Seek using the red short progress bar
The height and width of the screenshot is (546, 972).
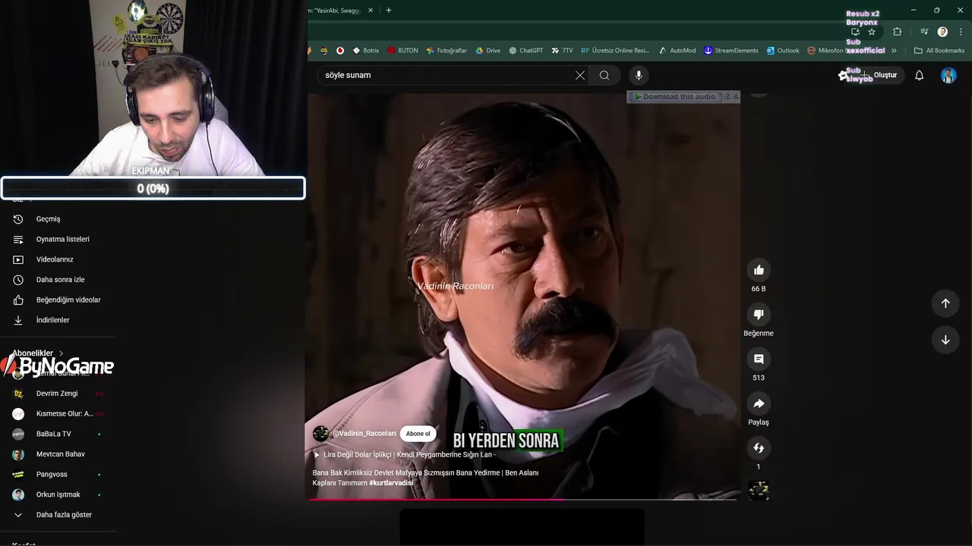pyautogui.click(x=522, y=499)
